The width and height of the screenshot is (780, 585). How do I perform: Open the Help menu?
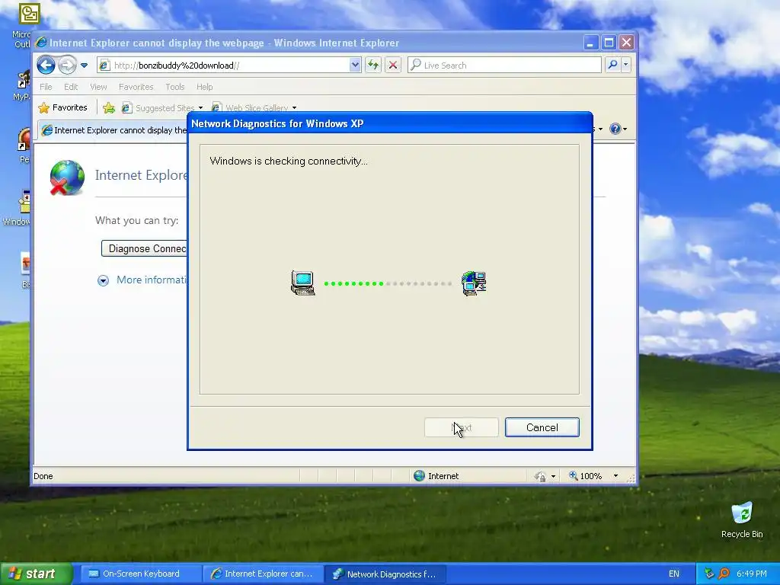pos(204,87)
